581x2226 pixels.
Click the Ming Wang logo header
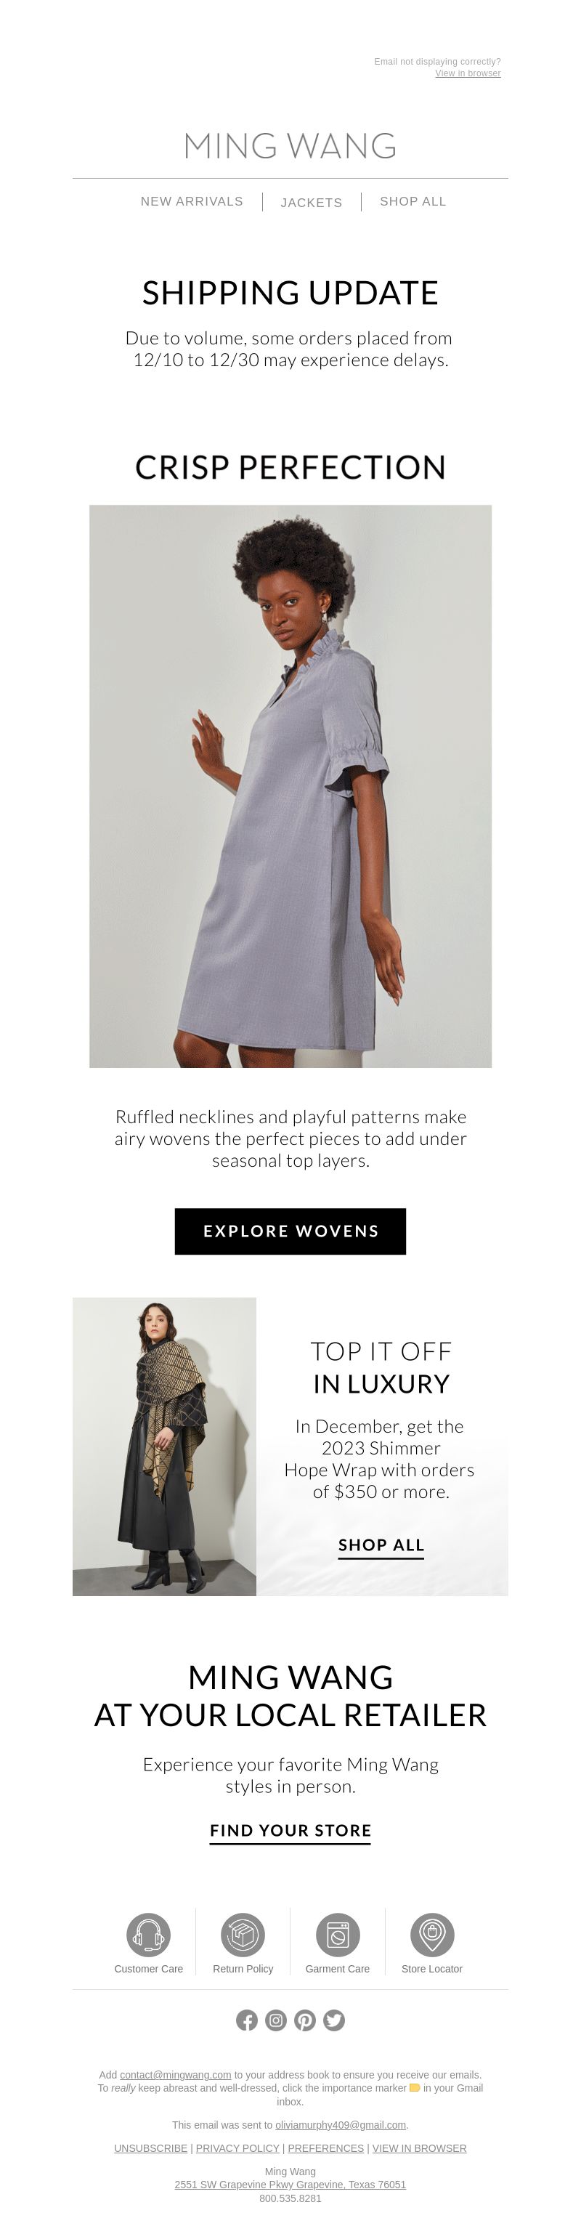pos(290,146)
